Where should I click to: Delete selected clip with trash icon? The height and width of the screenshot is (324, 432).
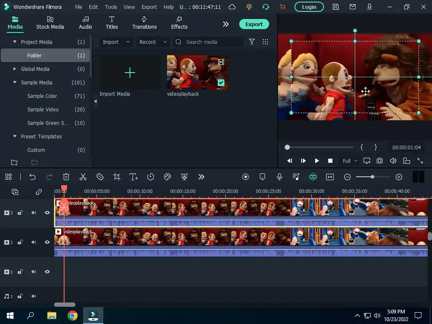pyautogui.click(x=66, y=177)
